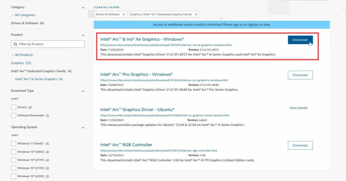Image resolution: width=346 pixels, height=181 pixels.
Task: Click the register link in the banner
Action: click(x=253, y=25)
